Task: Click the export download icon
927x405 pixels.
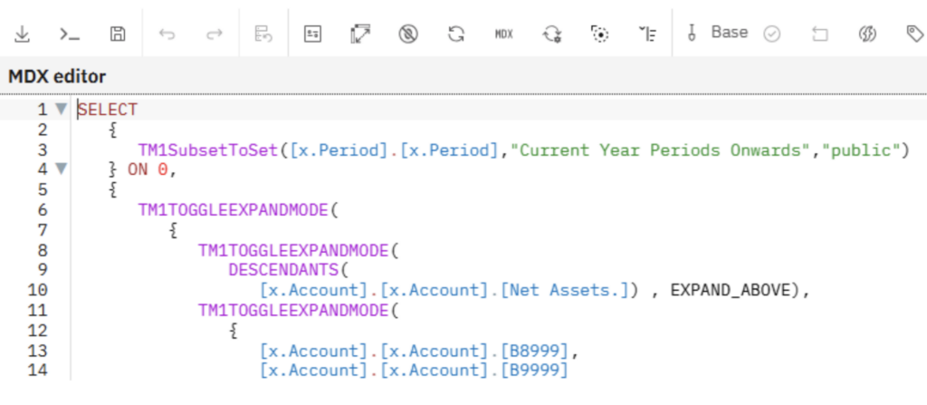Action: click(21, 34)
